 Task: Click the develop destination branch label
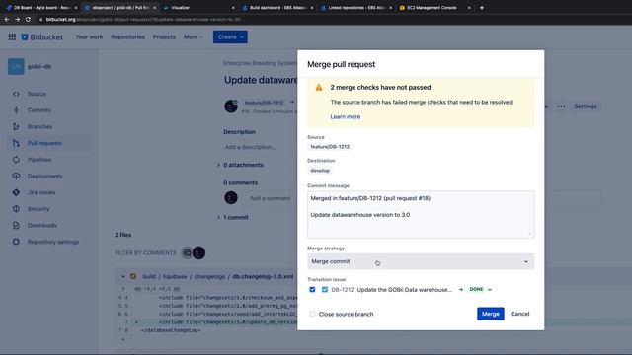pyautogui.click(x=320, y=171)
